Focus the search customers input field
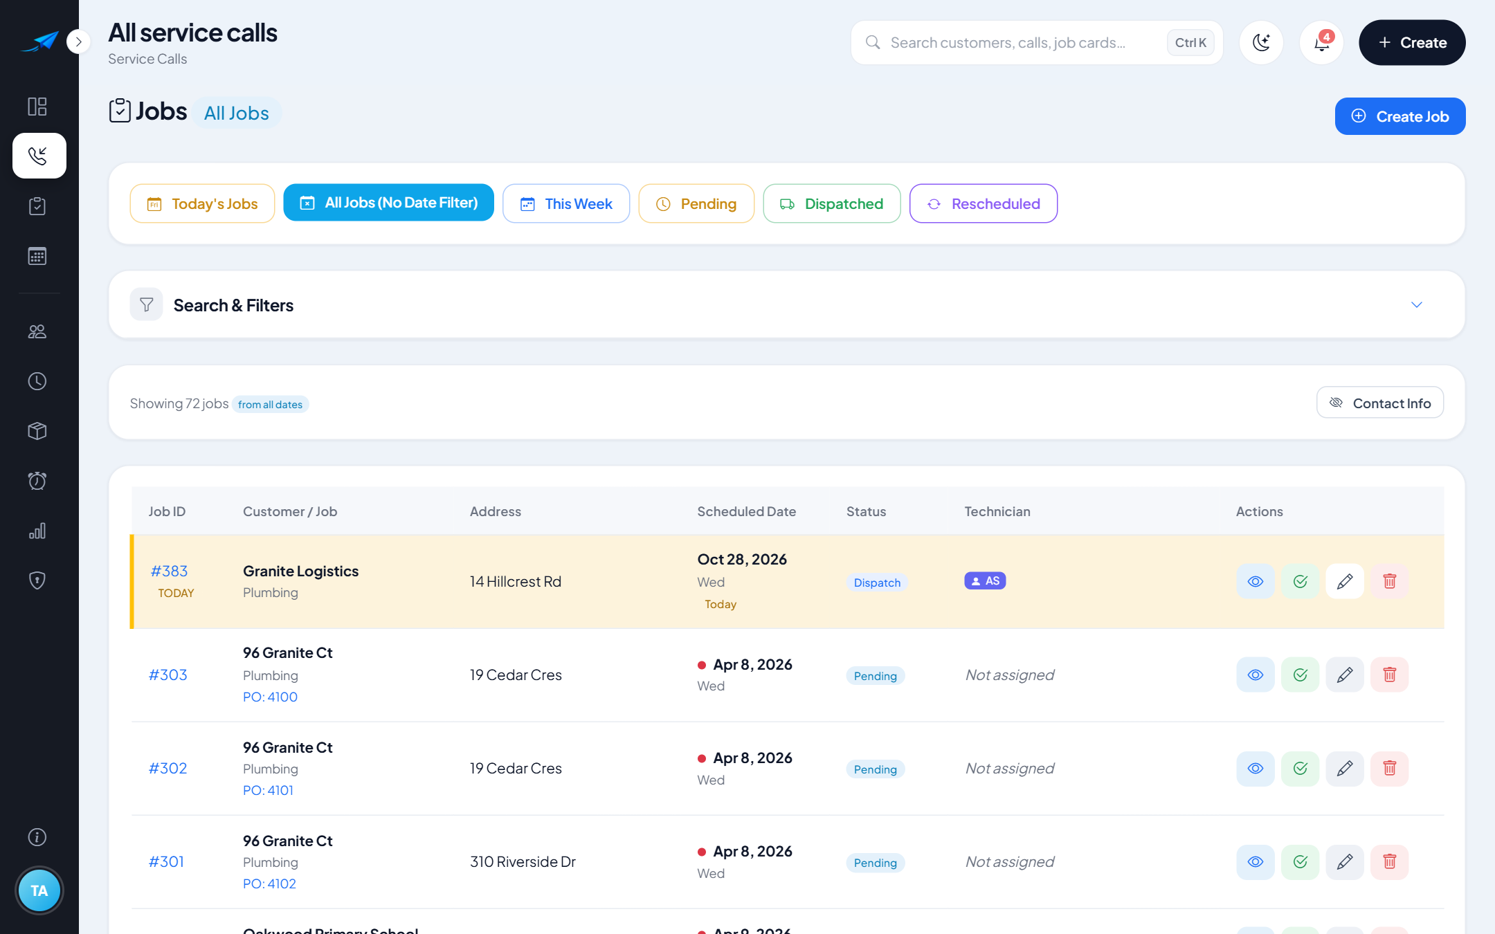Screen dimensions: 1495x934 click(x=1037, y=42)
